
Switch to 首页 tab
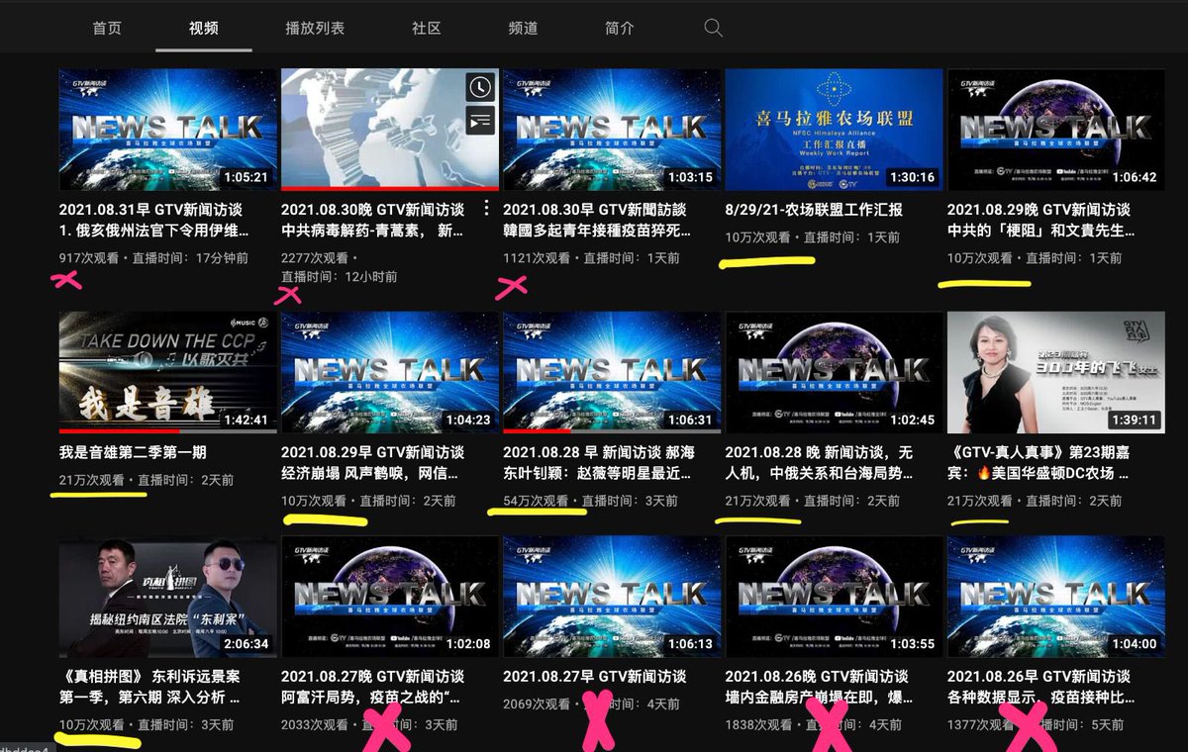(x=107, y=28)
